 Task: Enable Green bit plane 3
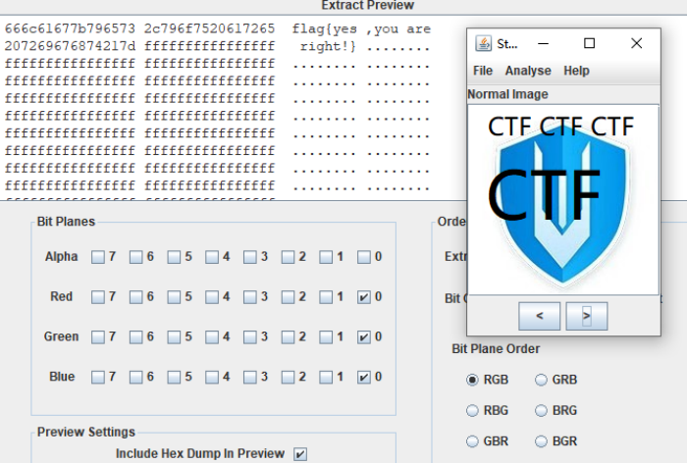[x=249, y=336]
